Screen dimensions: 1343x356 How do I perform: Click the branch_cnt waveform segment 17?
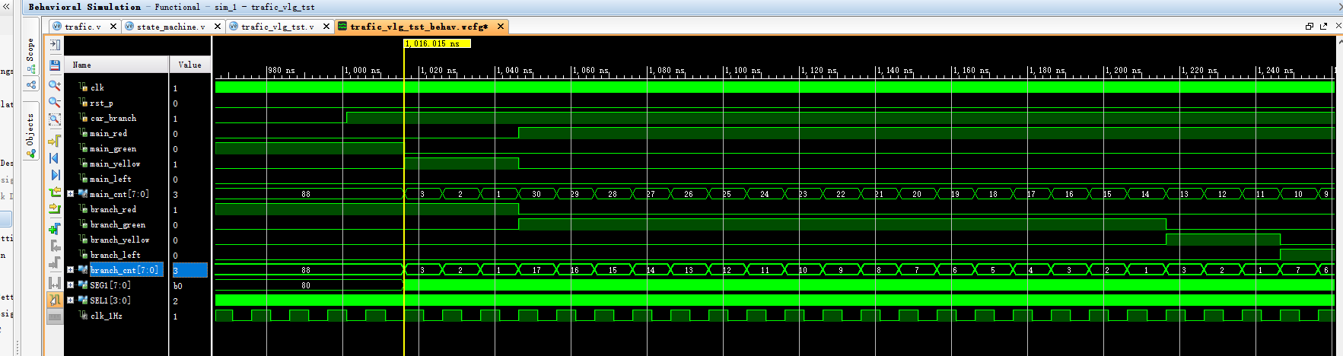pyautogui.click(x=536, y=270)
